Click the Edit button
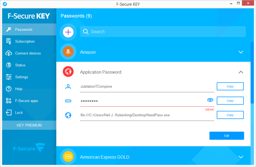This screenshot has width=256, height=167. [x=227, y=136]
